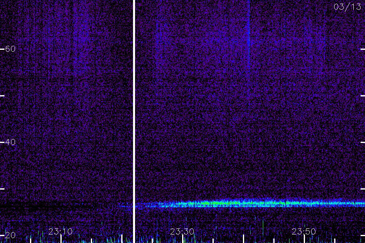Click the 23:10 time label
Viewport: 365px width, 243px height.
pyautogui.click(x=60, y=232)
